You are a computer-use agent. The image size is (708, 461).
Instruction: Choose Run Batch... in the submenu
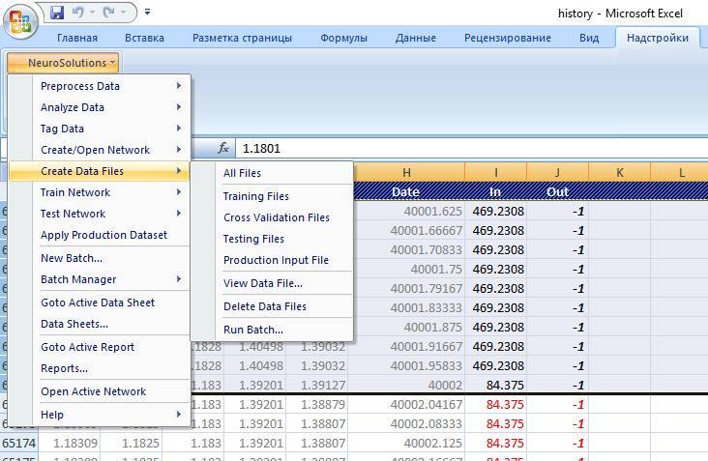pos(272,330)
